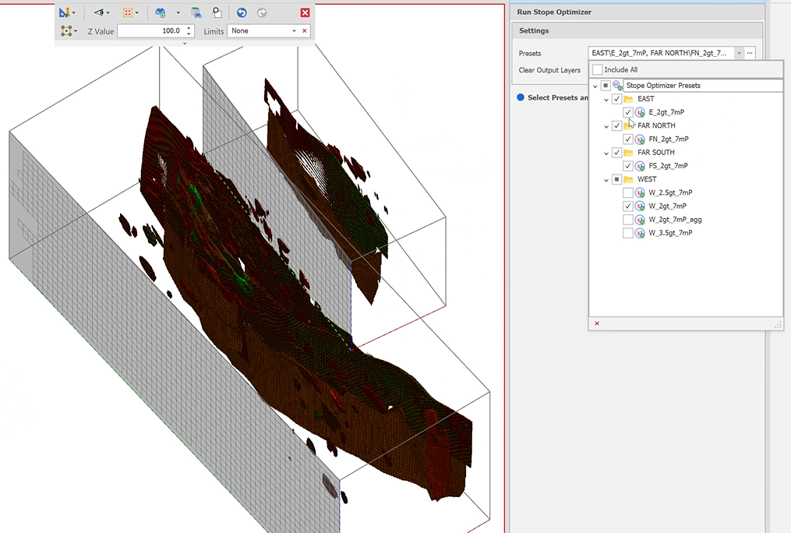Screen dimensions: 791x533
Task: Tick the W_3.5gt_7mP preset checkbox
Action: click(628, 233)
